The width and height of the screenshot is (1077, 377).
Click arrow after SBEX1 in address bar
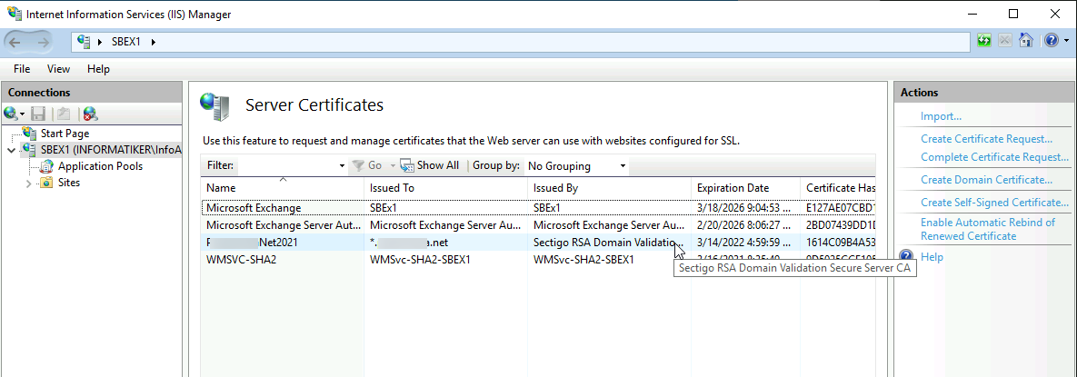tap(154, 42)
